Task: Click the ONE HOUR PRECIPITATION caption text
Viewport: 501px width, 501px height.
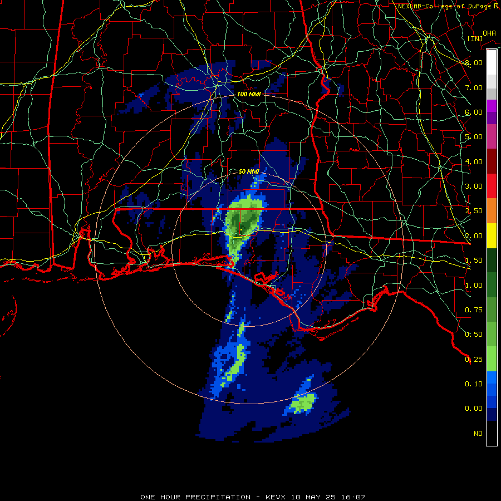Action: tap(195, 497)
